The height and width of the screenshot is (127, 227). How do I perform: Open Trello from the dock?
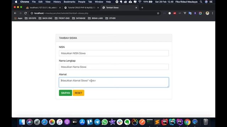tap(90, 122)
